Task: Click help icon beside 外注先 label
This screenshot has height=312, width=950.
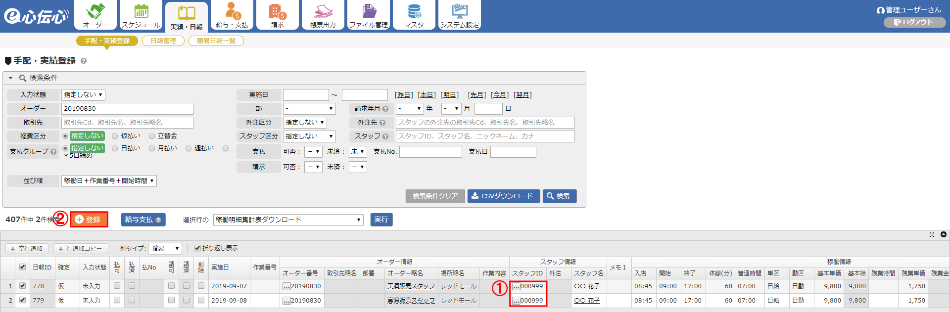Action: tap(382, 123)
